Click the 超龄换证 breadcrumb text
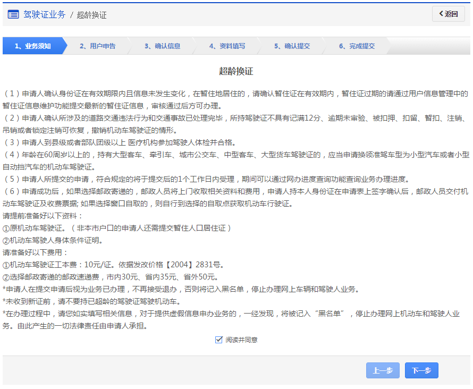Image resolution: width=473 pixels, height=389 pixels. [91, 15]
